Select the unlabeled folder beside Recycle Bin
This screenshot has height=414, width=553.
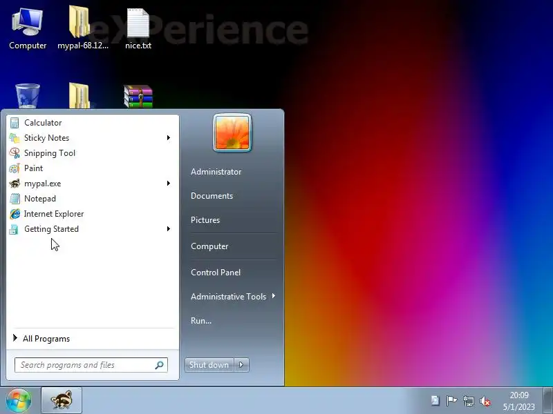point(79,95)
